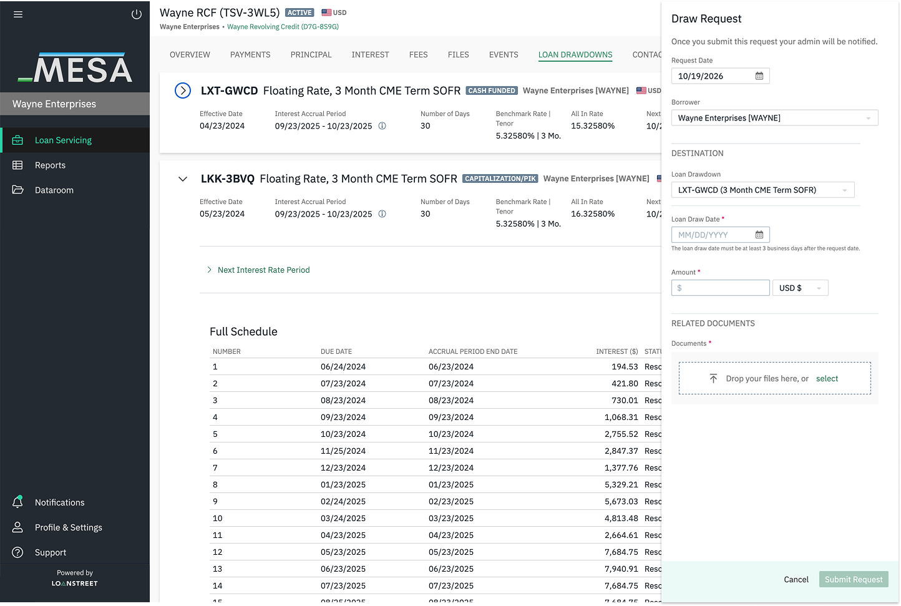Click the Dataroom folder icon
Screen dimensions: 901x606
point(18,190)
